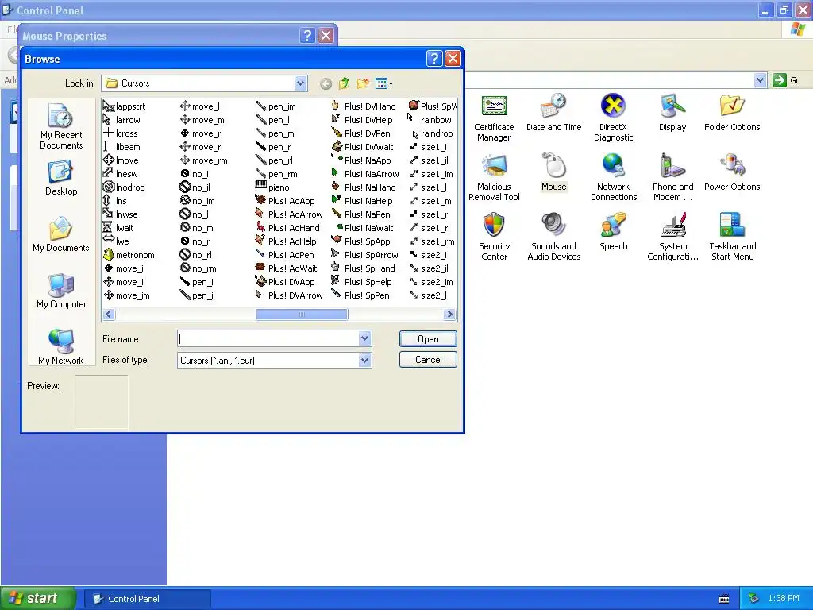Go up one folder level

345,83
